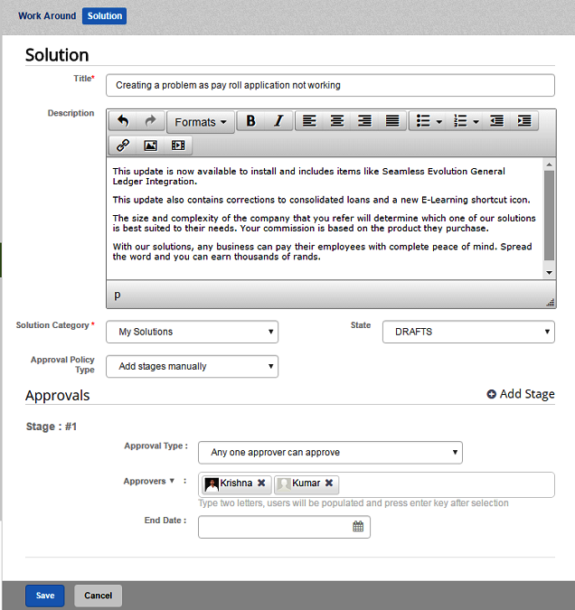Insert an image into description
575x610 pixels.
point(150,145)
